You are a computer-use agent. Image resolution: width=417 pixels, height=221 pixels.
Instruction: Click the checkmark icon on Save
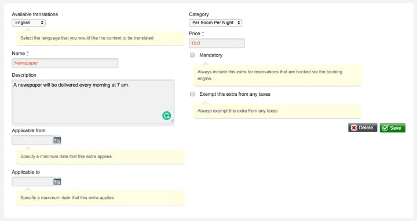(x=385, y=128)
